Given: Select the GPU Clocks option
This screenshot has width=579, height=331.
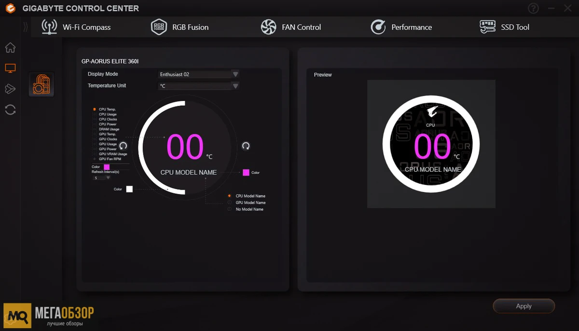Looking at the screenshot, I should (105, 139).
